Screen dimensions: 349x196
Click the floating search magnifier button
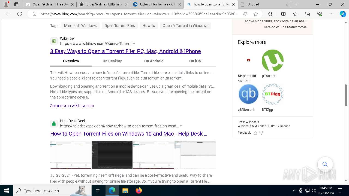[325, 164]
